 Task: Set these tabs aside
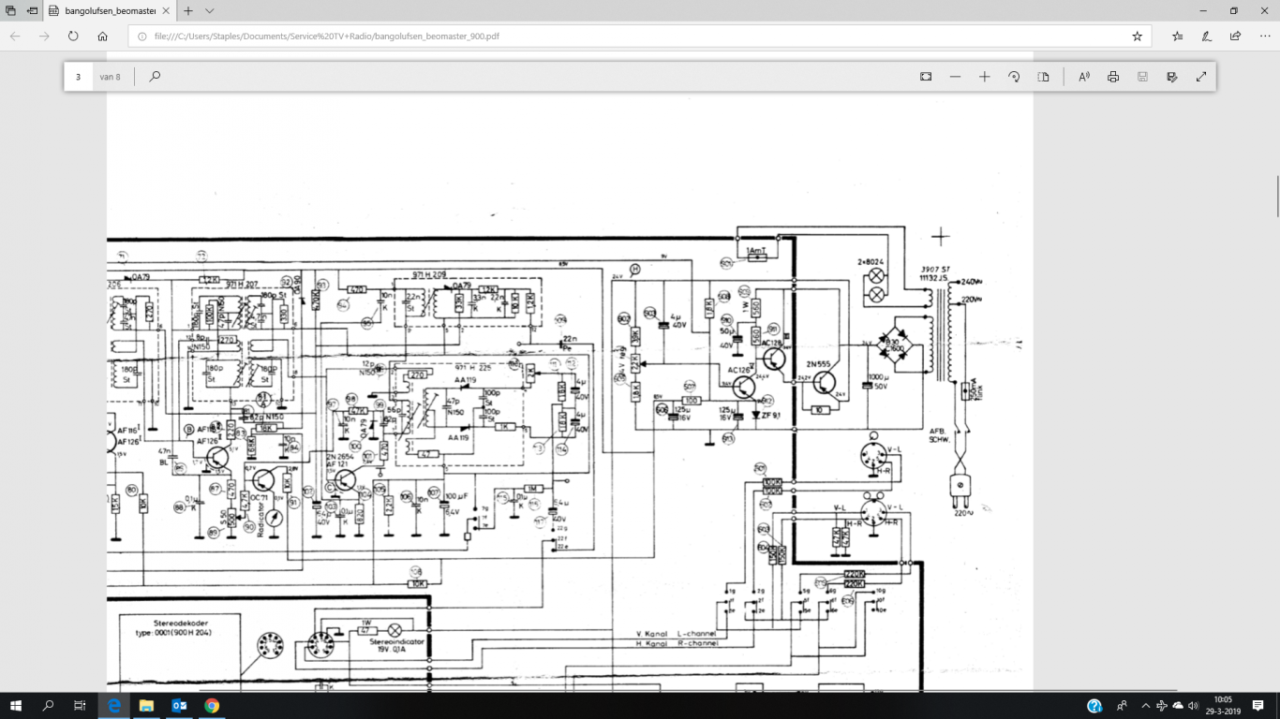tap(32, 11)
